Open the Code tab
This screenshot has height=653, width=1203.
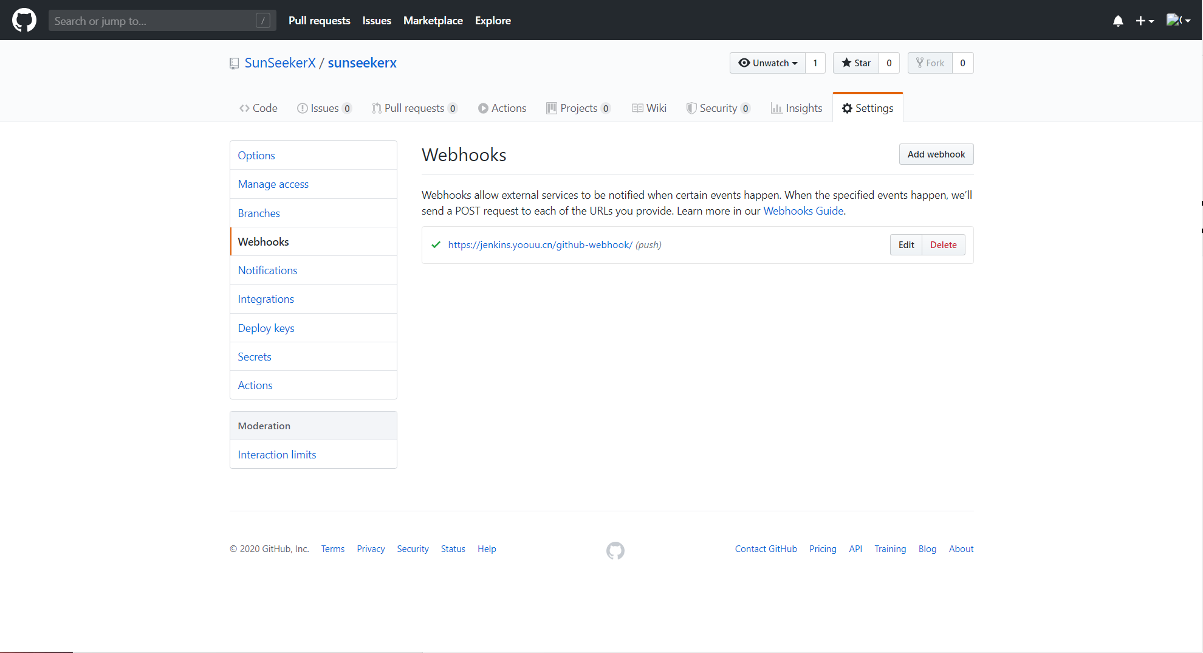[258, 108]
